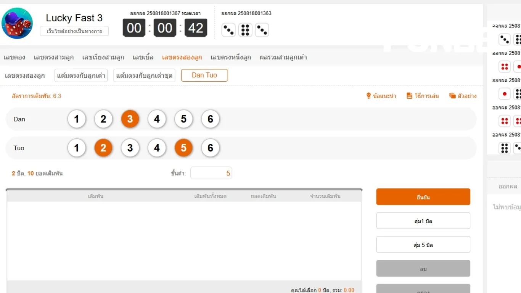Deselect number 3 in Dan row
This screenshot has height=293, width=521.
pos(130,119)
